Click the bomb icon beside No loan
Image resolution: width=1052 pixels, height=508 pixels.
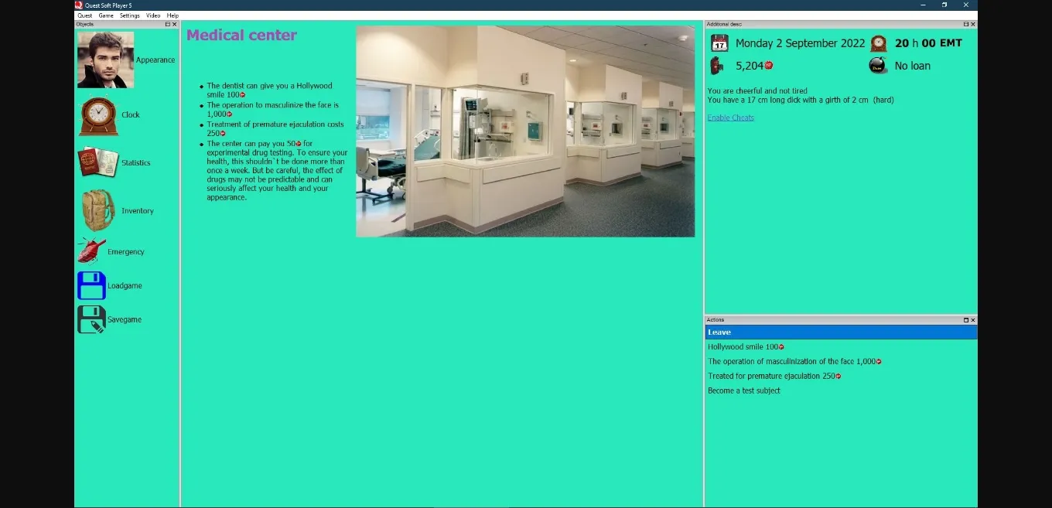point(878,66)
